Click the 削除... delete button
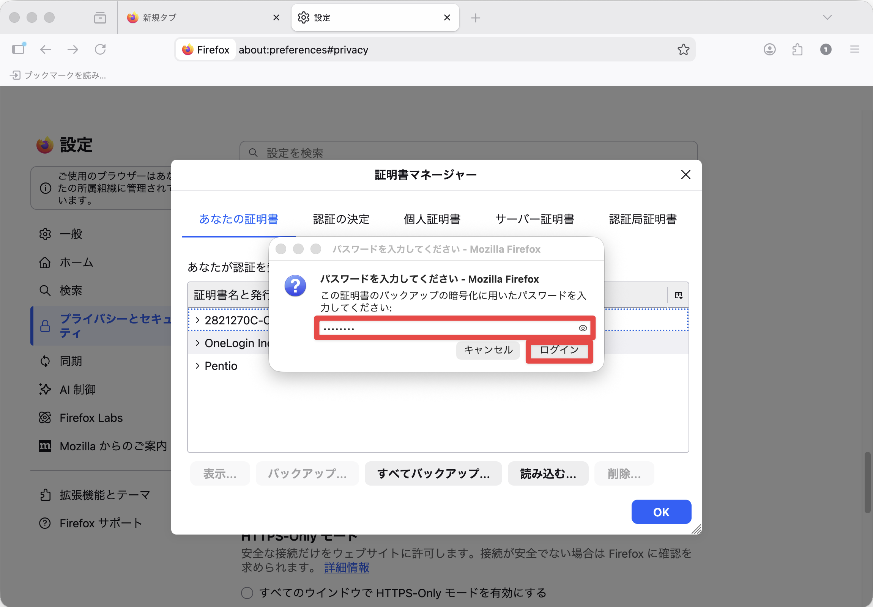The image size is (873, 607). point(624,473)
